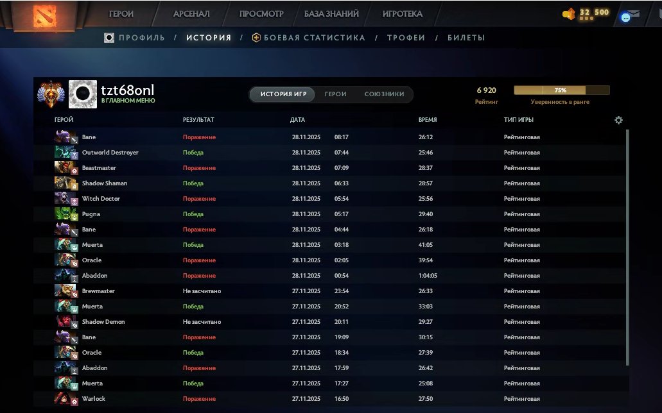This screenshot has height=413, width=662.
Task: Click the Outworld Destroyer hero portrait
Action: point(63,153)
